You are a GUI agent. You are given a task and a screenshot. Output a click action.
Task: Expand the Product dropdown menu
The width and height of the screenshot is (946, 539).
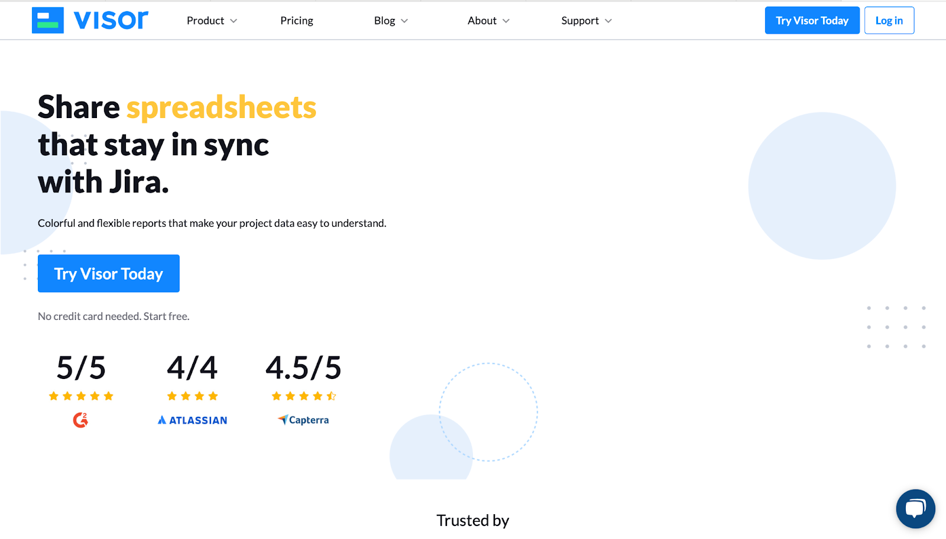click(x=211, y=20)
